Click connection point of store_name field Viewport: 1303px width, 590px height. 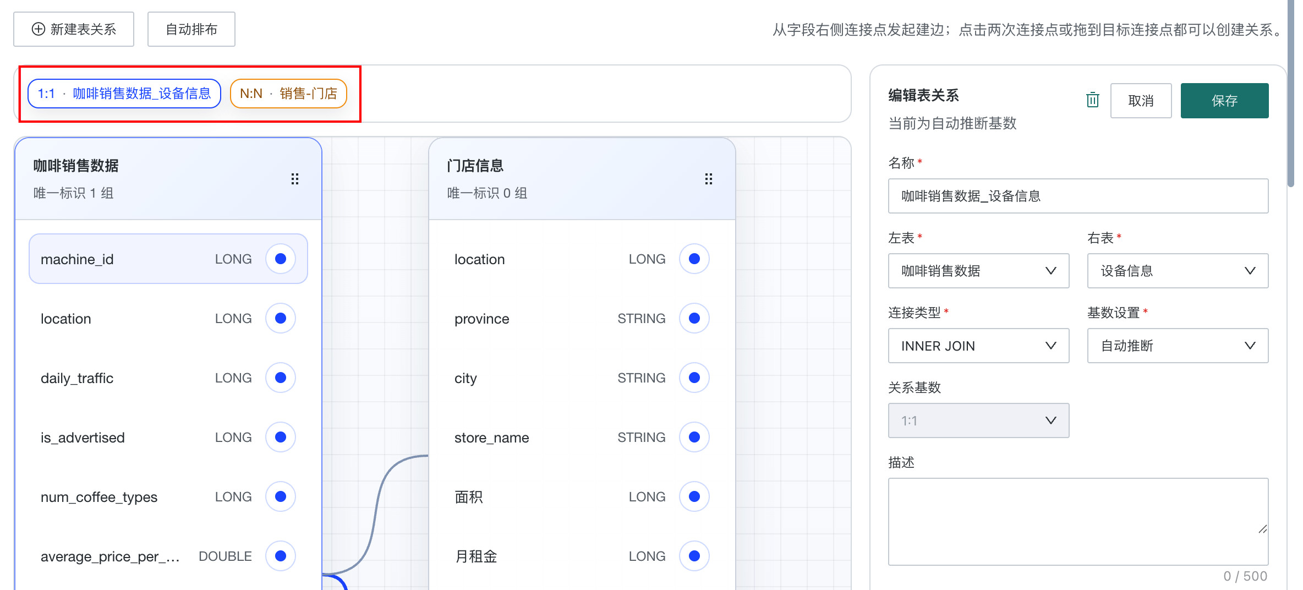[694, 437]
